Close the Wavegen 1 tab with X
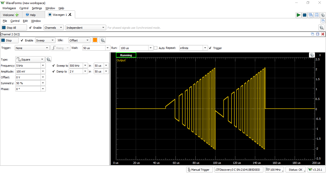 tap(70, 15)
